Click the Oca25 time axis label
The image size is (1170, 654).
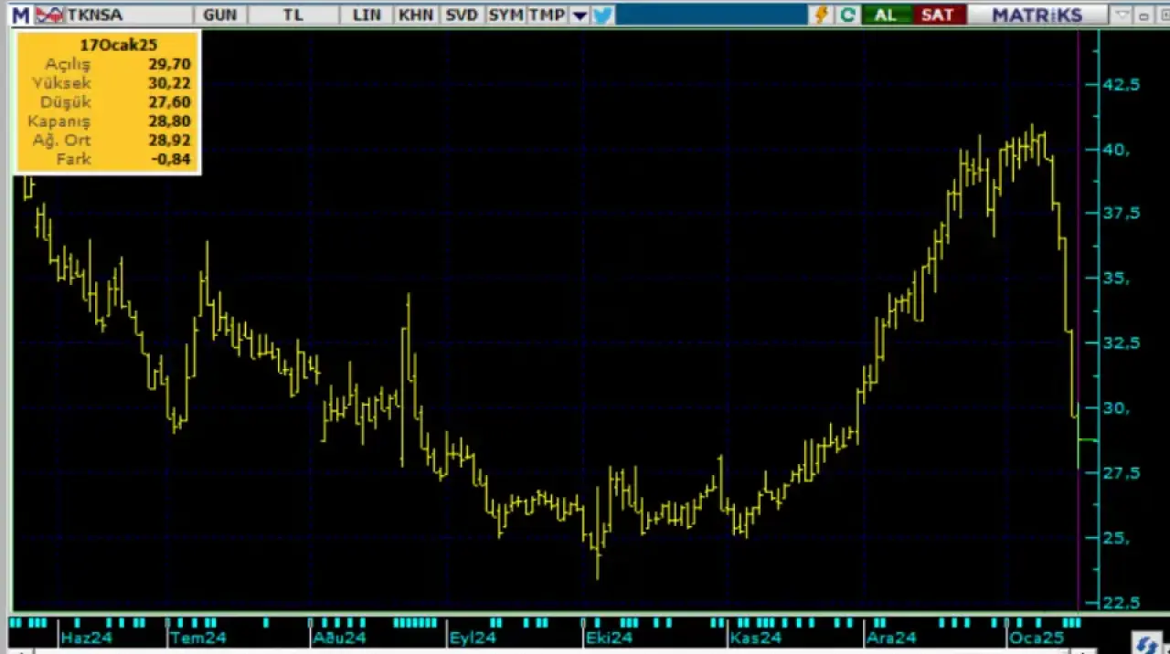(1036, 638)
